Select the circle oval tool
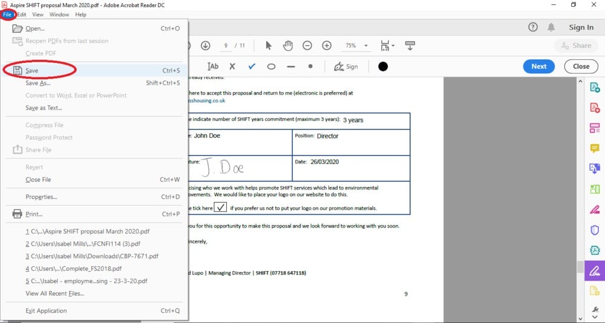Viewport: 605px width, 323px height. [x=271, y=67]
